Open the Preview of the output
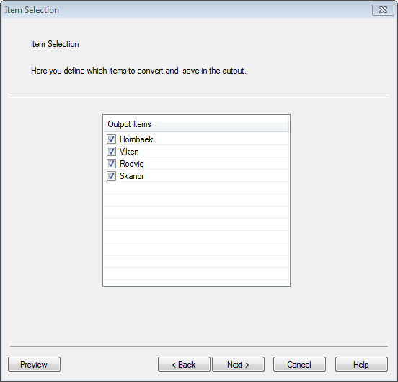The height and width of the screenshot is (382, 398). click(x=34, y=365)
